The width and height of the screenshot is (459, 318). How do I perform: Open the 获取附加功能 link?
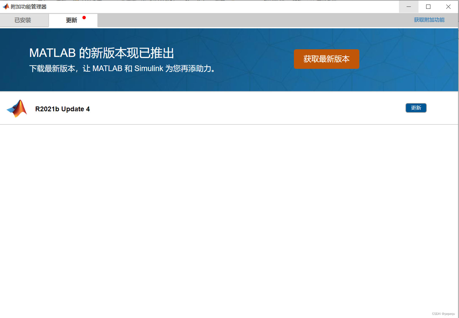(429, 20)
